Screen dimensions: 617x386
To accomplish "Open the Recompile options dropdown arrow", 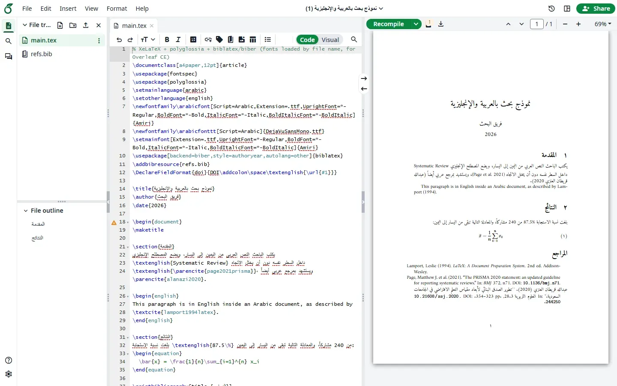I will [416, 24].
